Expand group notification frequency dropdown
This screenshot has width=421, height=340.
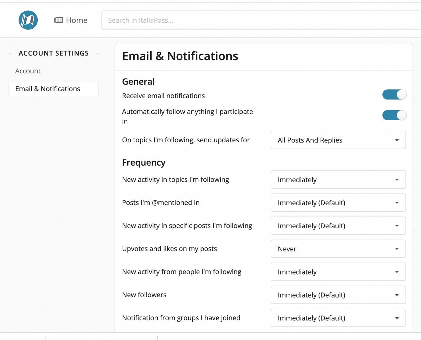338,318
